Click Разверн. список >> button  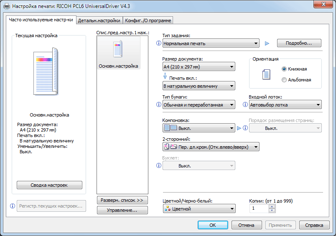122,200
